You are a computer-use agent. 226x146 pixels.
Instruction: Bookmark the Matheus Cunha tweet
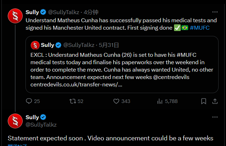tap(203, 101)
